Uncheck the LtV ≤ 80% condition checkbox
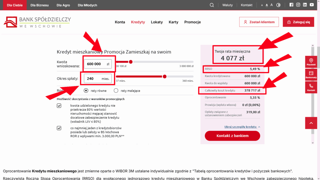The height and width of the screenshot is (180, 320). pos(59,106)
